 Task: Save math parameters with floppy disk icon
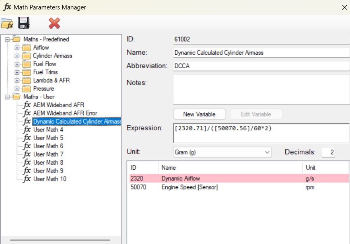pos(23,23)
